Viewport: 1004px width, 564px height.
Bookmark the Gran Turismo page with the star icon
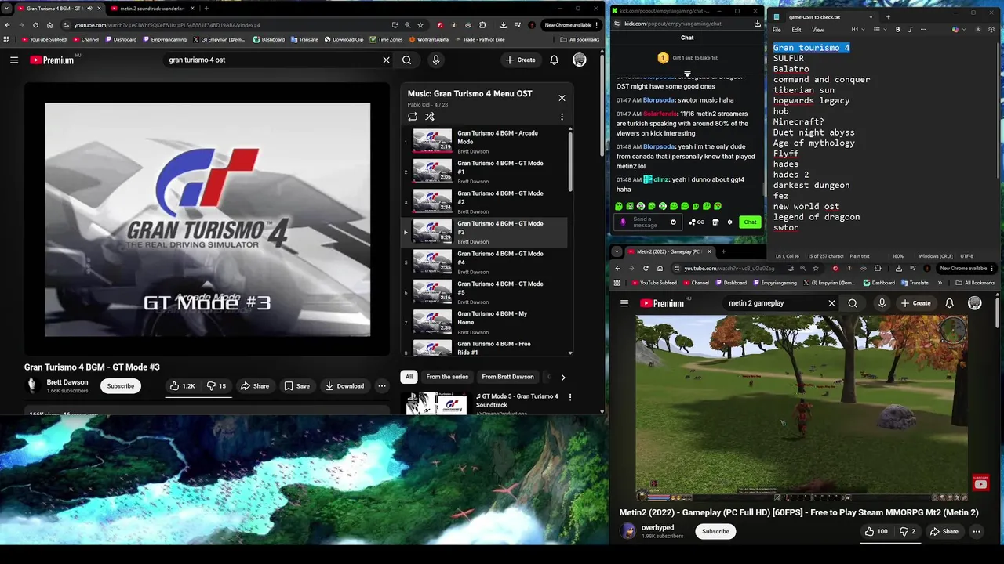pos(420,25)
